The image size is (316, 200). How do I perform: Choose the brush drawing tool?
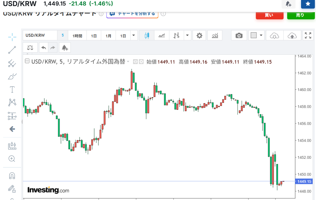point(12,76)
